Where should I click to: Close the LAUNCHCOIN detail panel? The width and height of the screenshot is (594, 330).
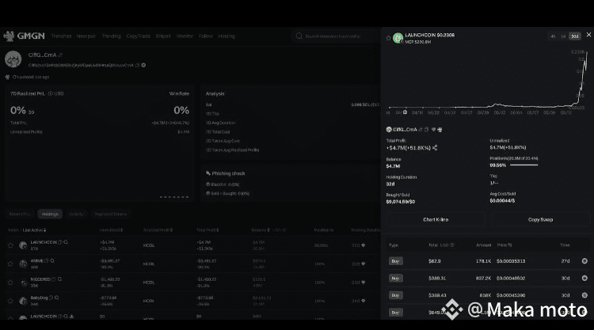click(588, 35)
